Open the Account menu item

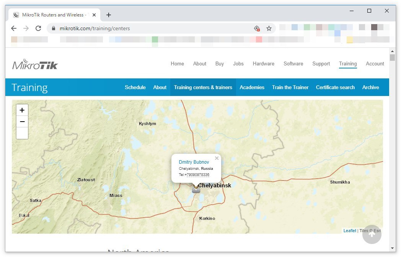tap(375, 63)
